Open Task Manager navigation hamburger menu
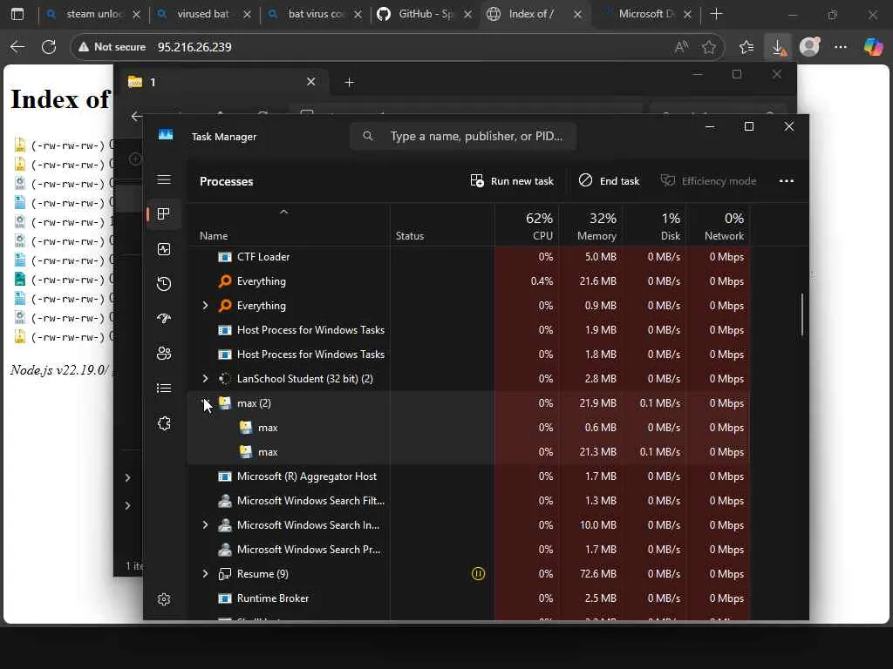This screenshot has height=669, width=893. pyautogui.click(x=164, y=179)
